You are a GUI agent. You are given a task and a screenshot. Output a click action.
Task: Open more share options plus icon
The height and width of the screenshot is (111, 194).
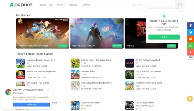(x=191, y=52)
